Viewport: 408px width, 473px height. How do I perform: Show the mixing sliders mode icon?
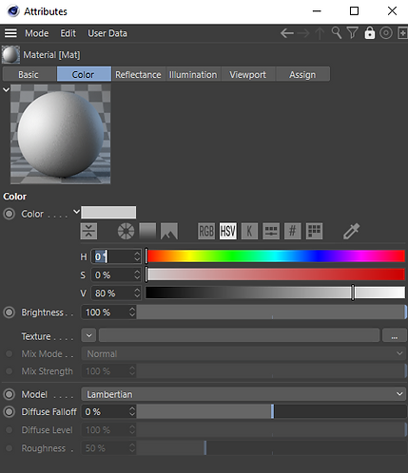[x=271, y=231]
